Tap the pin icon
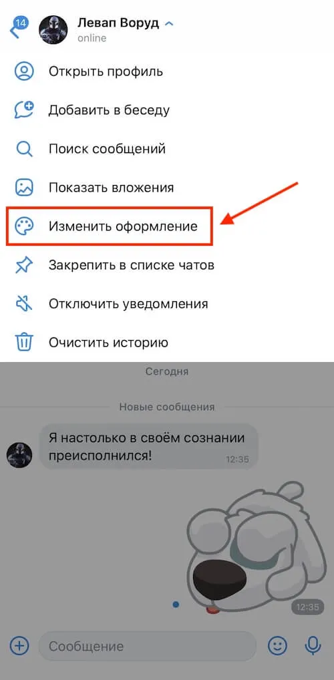The height and width of the screenshot is (680, 334). [24, 265]
